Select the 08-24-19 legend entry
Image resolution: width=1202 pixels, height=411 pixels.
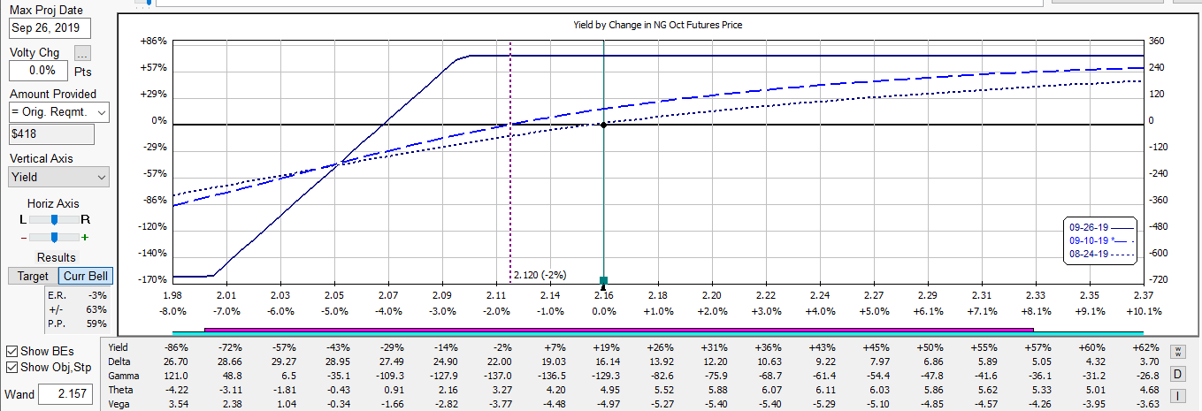point(1101,254)
